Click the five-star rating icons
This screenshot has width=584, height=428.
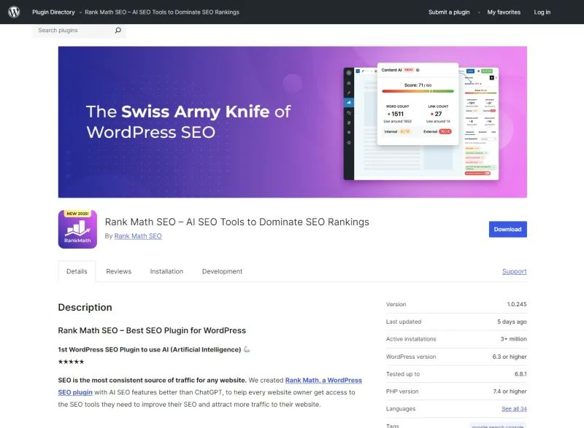(71, 362)
